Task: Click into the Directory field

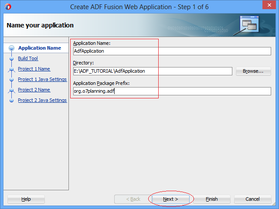Action: [x=153, y=71]
